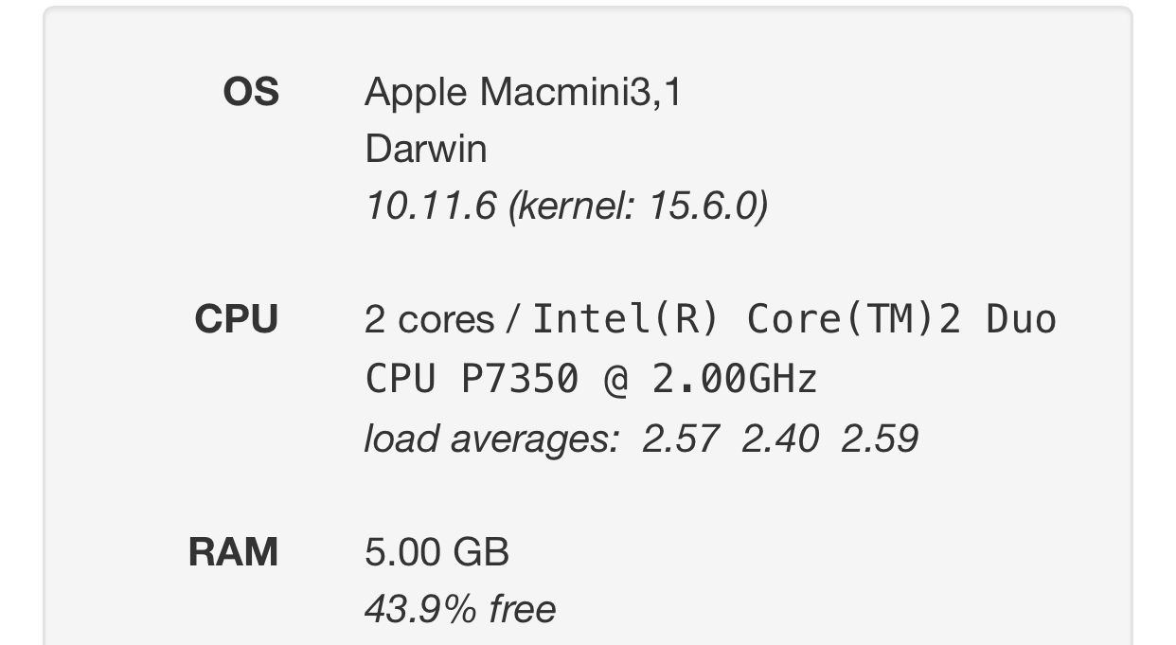Click the P7350 model number
Viewport: 1176px width, 645px height.
pos(519,379)
